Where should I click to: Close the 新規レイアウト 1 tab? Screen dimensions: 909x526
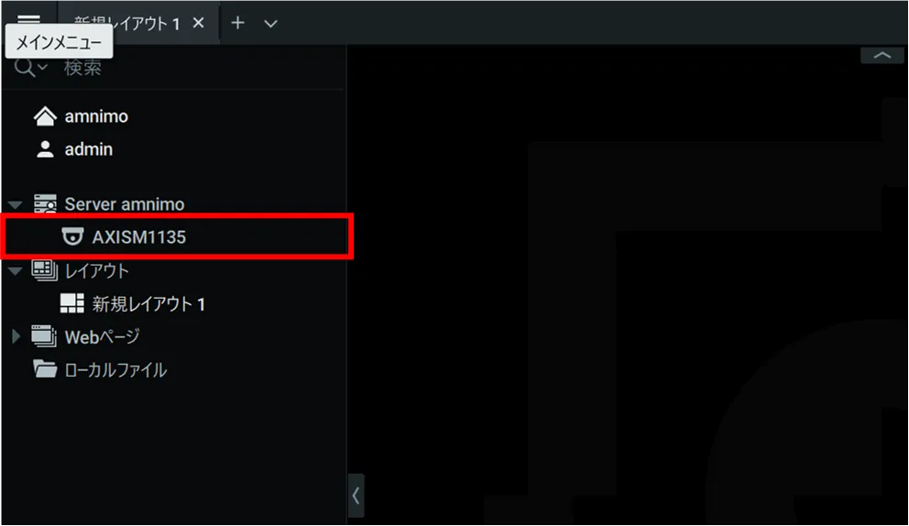click(198, 23)
